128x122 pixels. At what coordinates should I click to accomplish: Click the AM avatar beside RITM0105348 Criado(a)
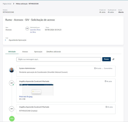pyautogui.click(x=12, y=109)
